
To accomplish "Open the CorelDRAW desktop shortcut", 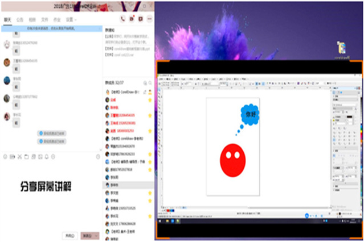I will tap(341, 50).
